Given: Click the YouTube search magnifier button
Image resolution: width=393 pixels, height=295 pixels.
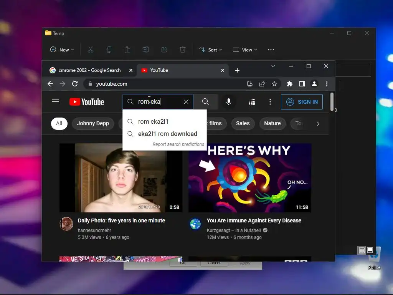Looking at the screenshot, I should (x=206, y=101).
